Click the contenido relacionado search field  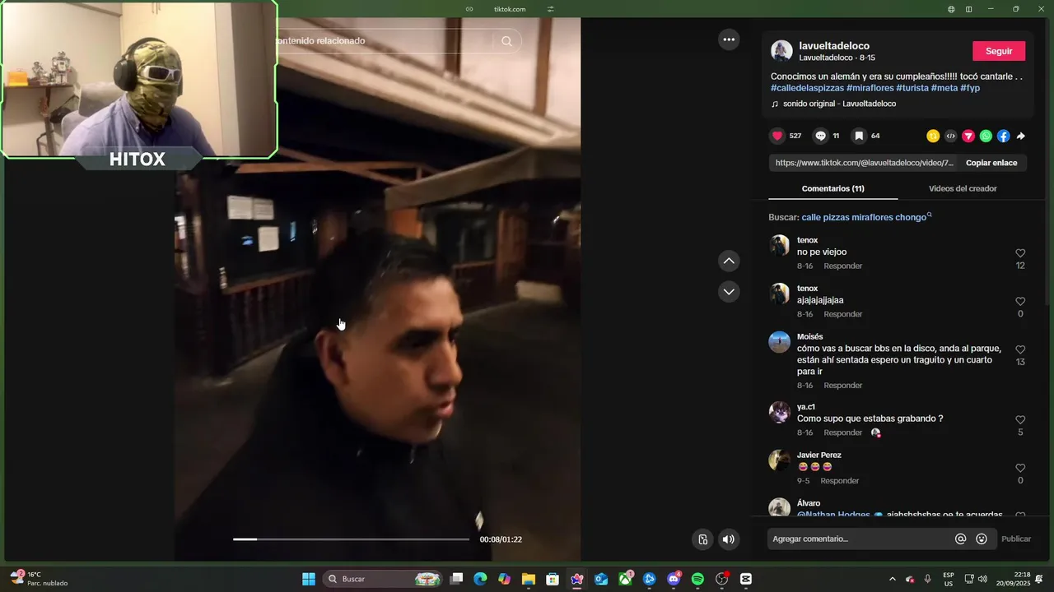tap(385, 41)
